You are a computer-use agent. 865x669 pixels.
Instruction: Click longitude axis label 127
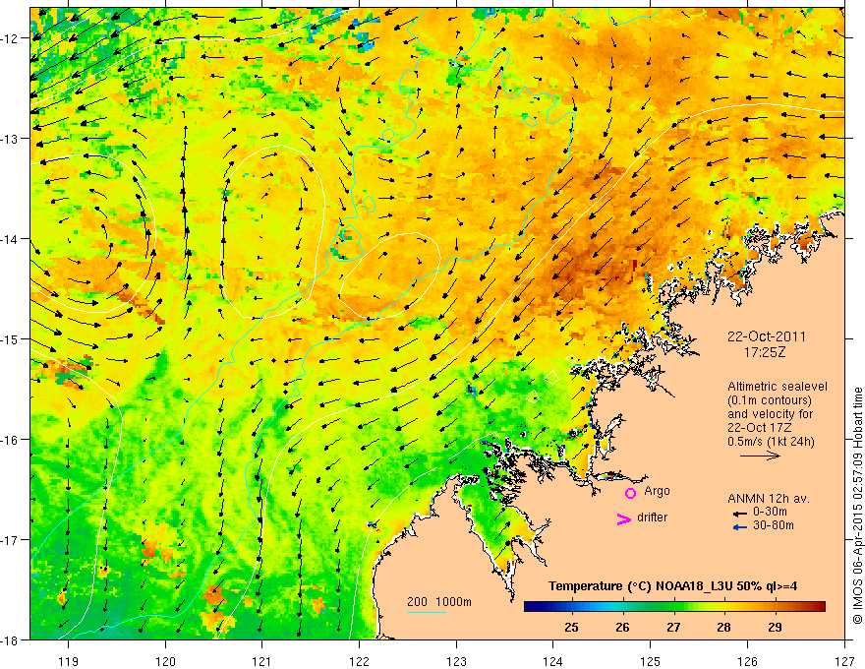[844, 661]
